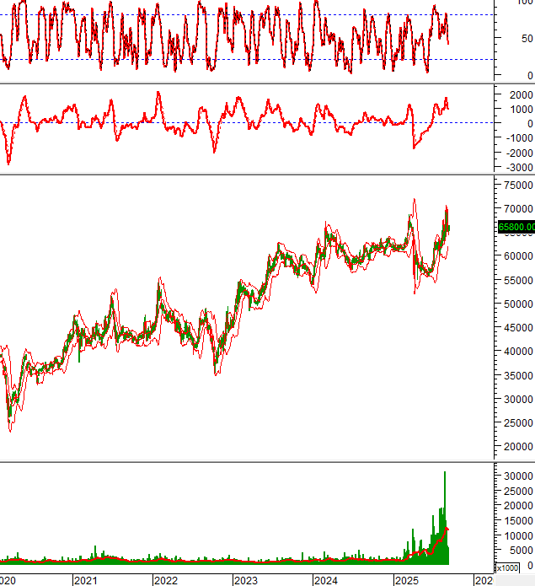This screenshot has height=586, width=535.
Task: Click the -2000 indicator axis value
Action: tap(519, 153)
